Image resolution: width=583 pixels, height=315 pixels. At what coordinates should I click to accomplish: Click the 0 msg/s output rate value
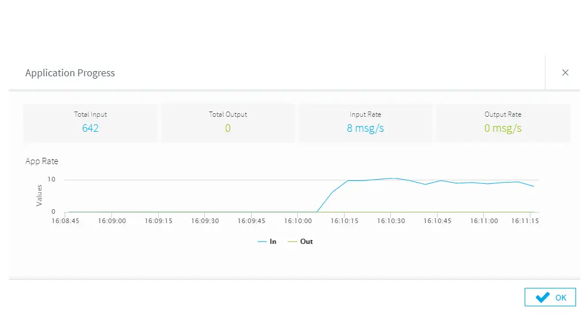503,128
